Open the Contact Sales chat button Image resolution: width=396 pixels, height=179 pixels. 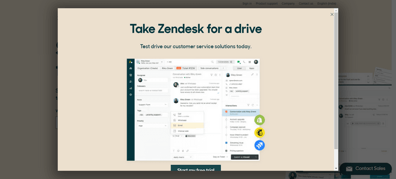(x=365, y=169)
